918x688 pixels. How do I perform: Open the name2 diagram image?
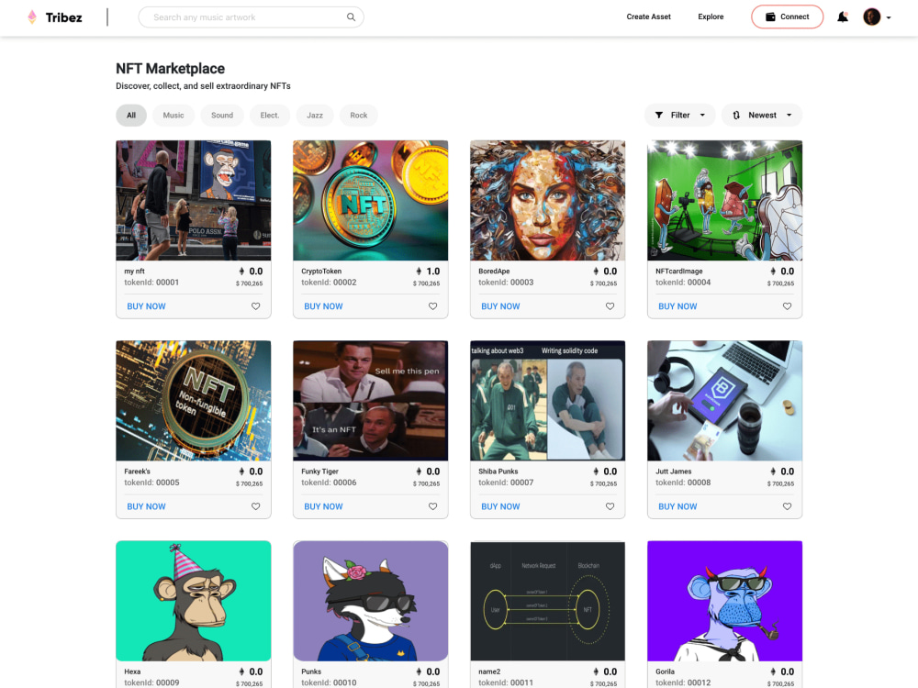547,601
